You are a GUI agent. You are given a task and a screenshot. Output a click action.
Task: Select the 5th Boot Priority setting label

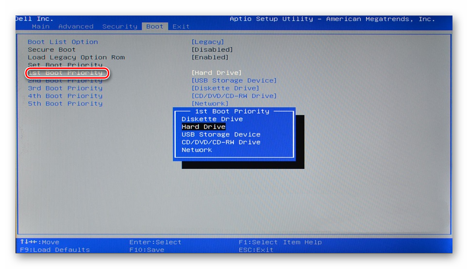65,104
